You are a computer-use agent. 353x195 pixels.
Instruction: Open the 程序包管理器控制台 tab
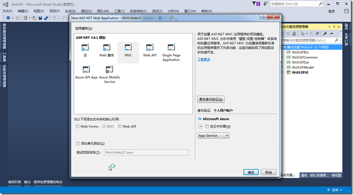click(48, 182)
